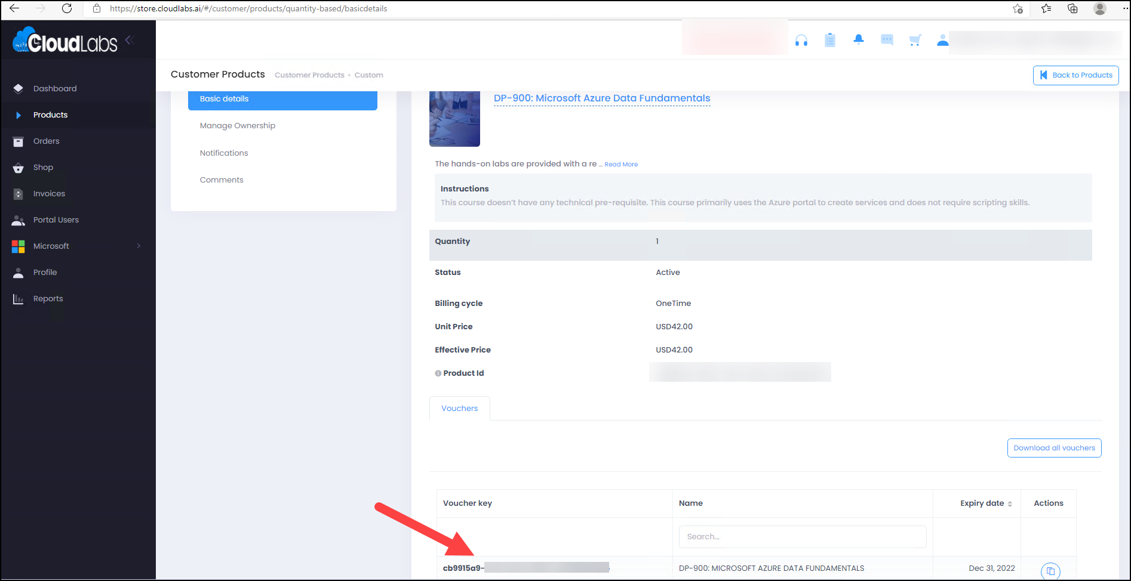Select the Basic details section

(282, 99)
